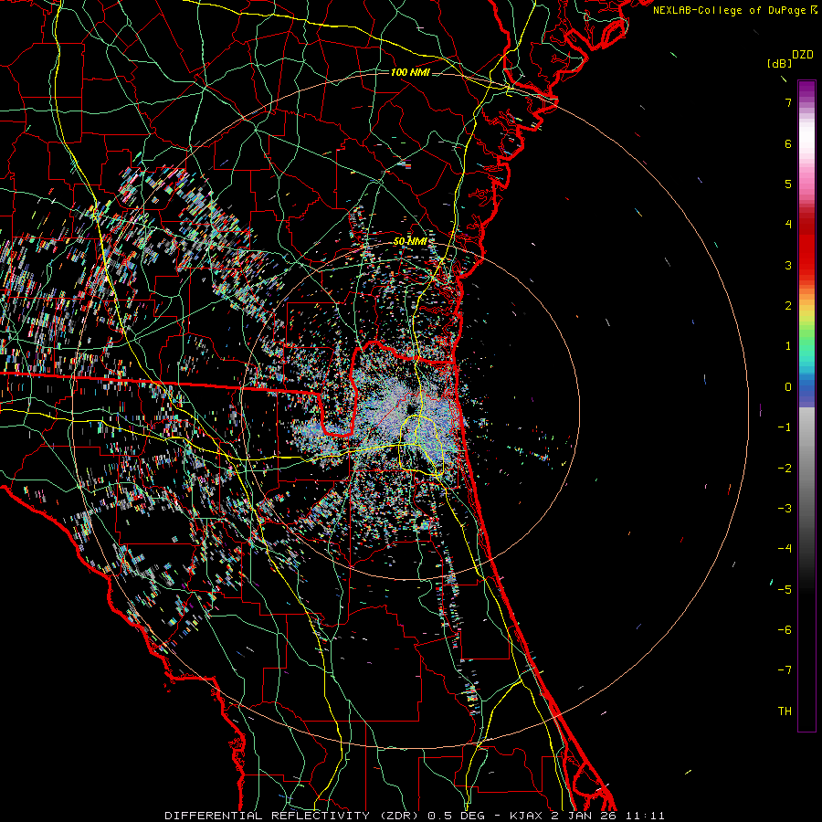Select the -6 value on the scale

[x=785, y=630]
